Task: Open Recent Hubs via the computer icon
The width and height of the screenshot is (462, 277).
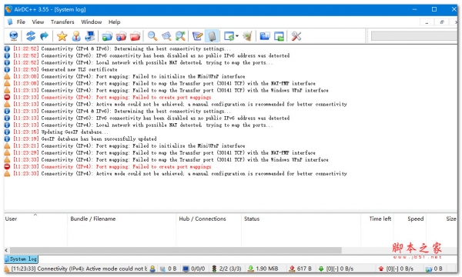Action: tap(90, 36)
